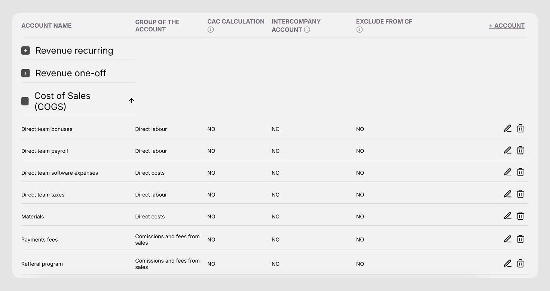550x291 pixels.
Task: Expand the Revenue recurring section
Action: point(25,50)
